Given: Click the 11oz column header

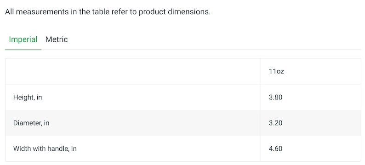Looking at the screenshot, I should coord(276,71).
